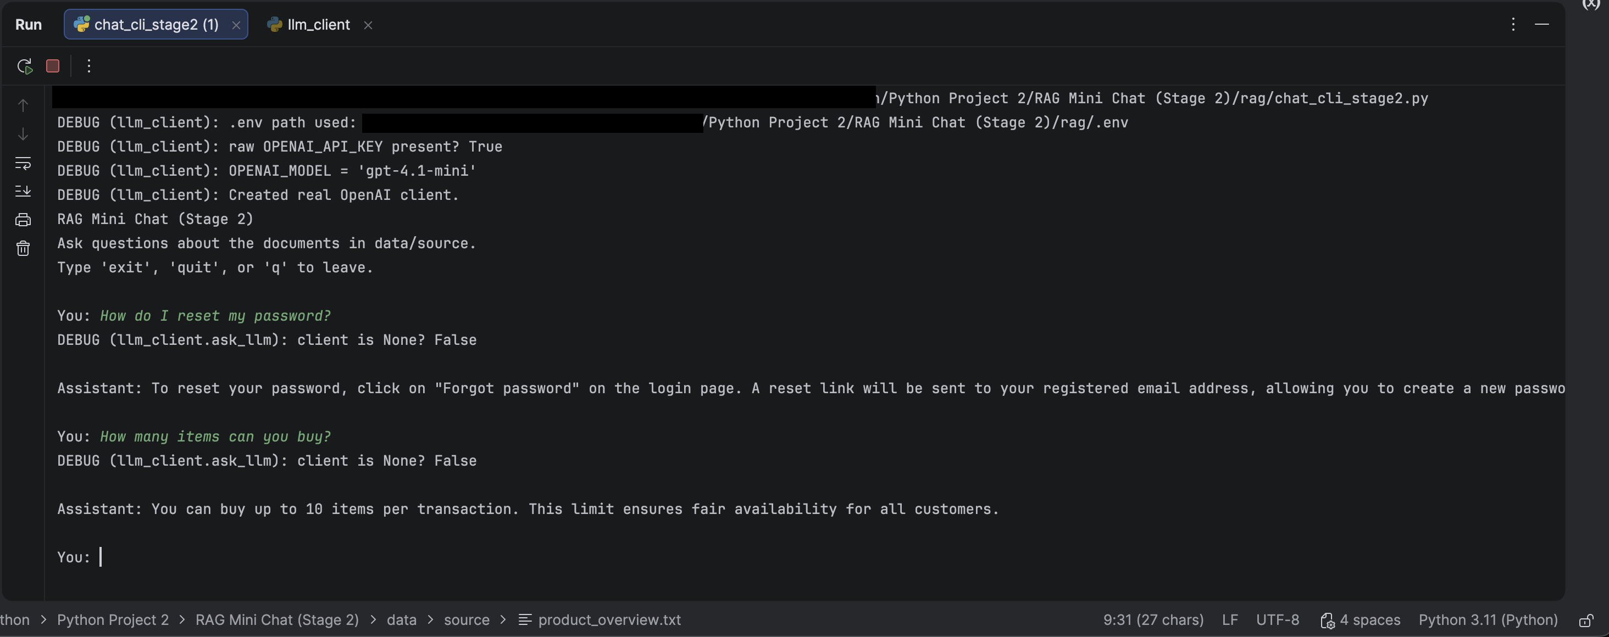This screenshot has width=1609, height=637.
Task: Click down the stack trace arrow
Action: pyautogui.click(x=23, y=135)
